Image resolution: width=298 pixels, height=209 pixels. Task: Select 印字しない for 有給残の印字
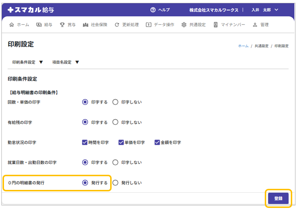click(x=115, y=122)
